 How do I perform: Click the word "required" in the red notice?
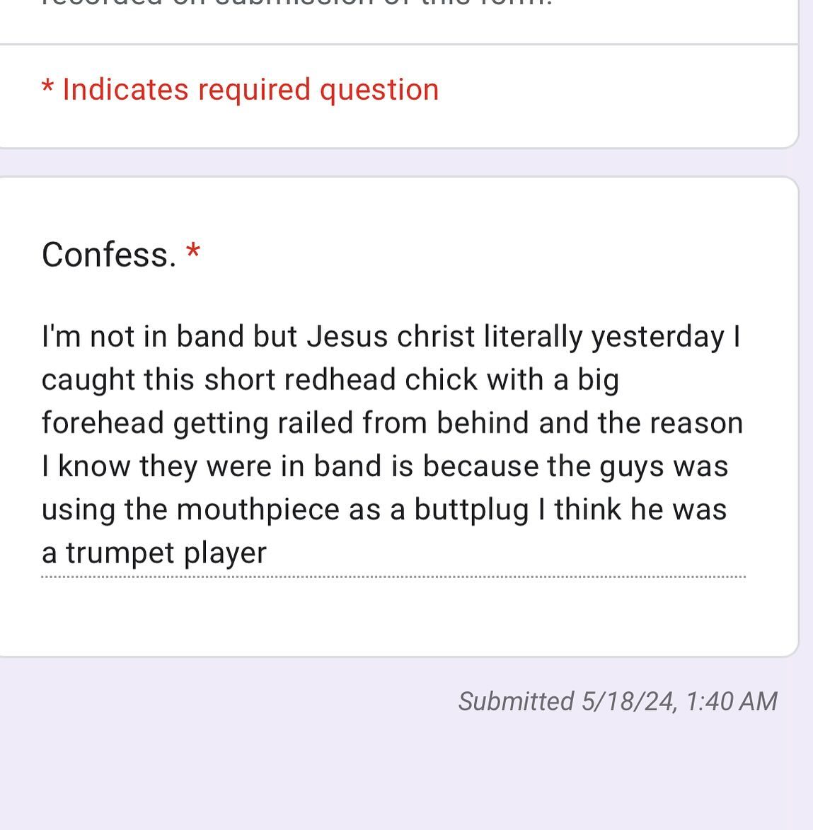[253, 90]
